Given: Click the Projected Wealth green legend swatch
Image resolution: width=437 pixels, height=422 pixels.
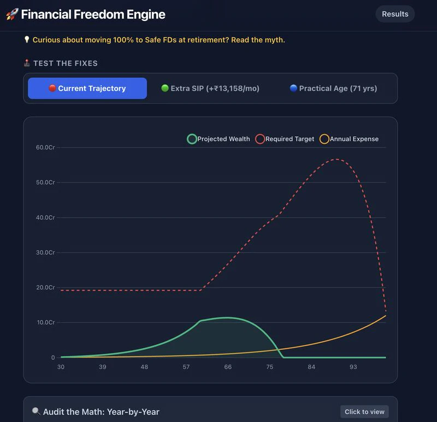Looking at the screenshot, I should pos(192,139).
